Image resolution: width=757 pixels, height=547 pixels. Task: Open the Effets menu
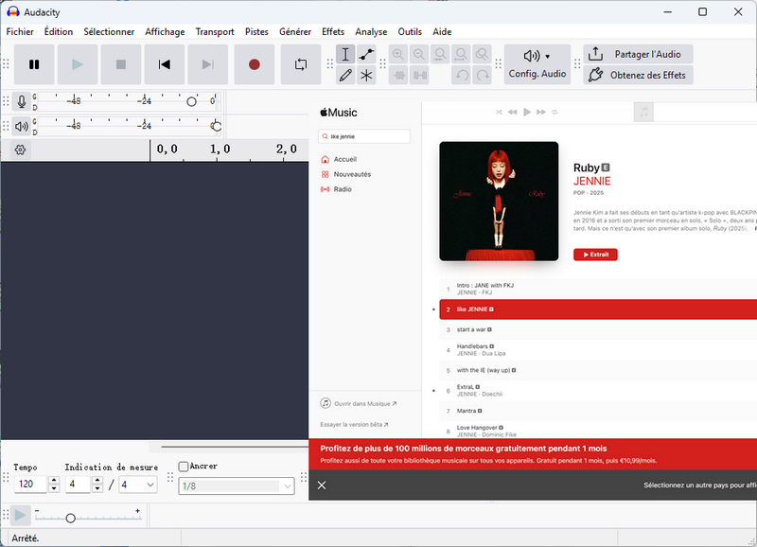(333, 31)
